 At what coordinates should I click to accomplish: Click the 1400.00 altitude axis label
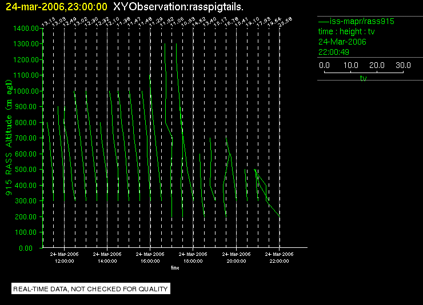pos(26,29)
